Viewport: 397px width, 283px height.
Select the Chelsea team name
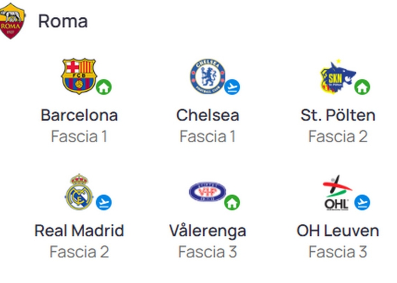point(207,115)
